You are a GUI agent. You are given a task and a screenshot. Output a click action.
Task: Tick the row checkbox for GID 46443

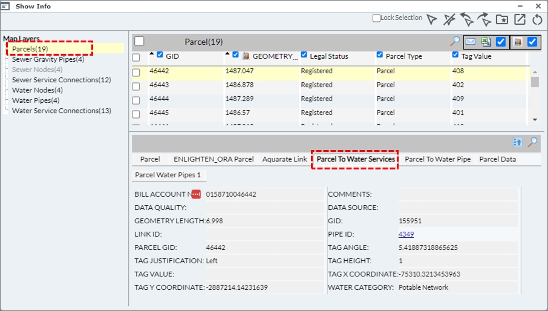(x=136, y=87)
